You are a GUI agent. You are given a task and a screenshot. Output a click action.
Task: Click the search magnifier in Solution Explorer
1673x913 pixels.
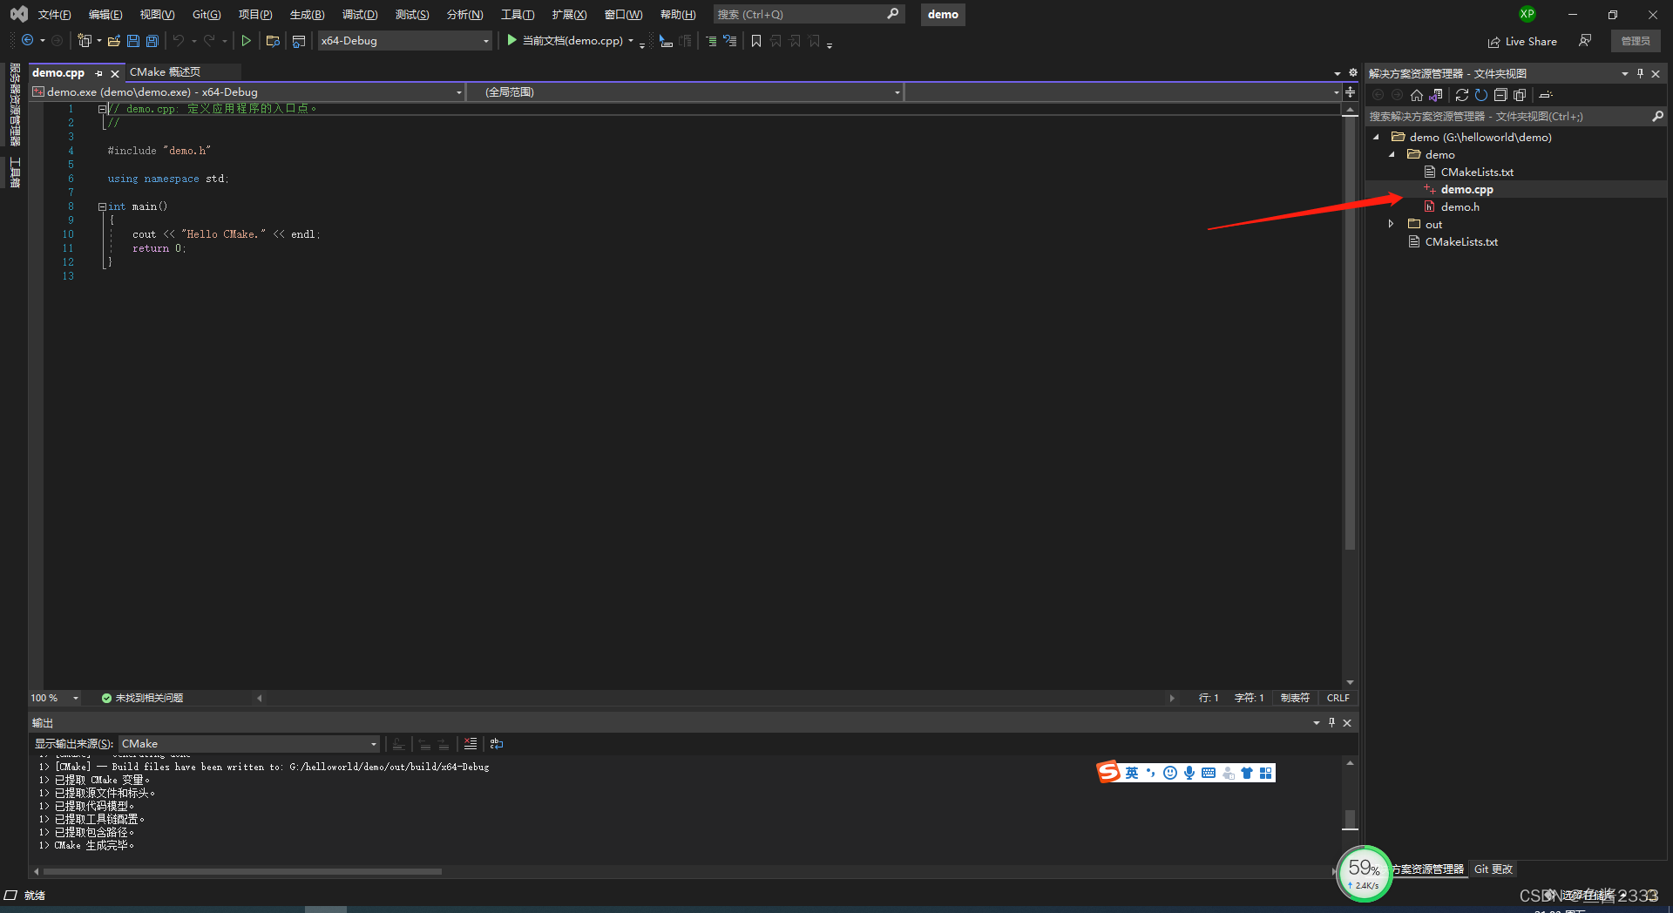pos(1657,116)
